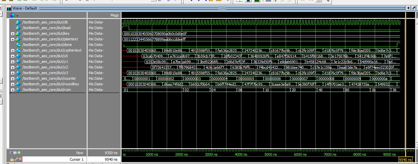The image size is (418, 164).
Task: Expand the dut/cyphertext signal bus
Action: click(13, 51)
